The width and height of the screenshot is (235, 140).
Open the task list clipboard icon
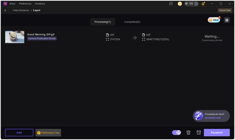(227, 20)
